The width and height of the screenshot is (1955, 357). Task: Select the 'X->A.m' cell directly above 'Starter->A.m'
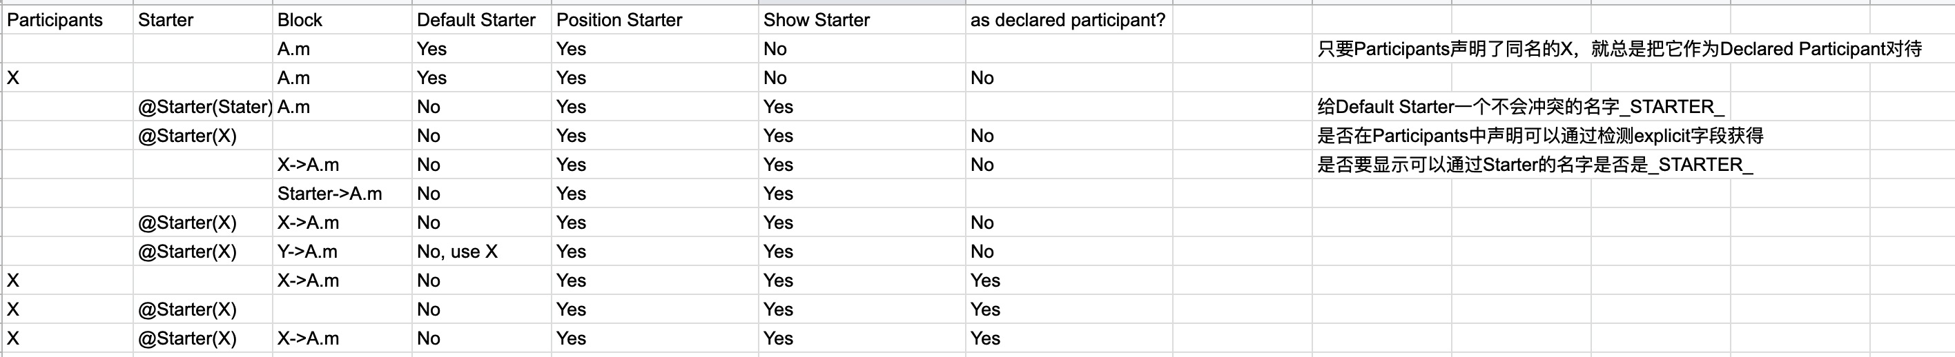point(308,165)
